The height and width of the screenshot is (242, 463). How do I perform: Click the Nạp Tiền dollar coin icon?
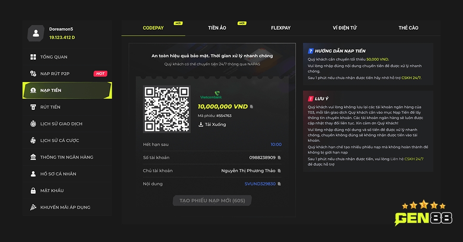tap(33, 90)
